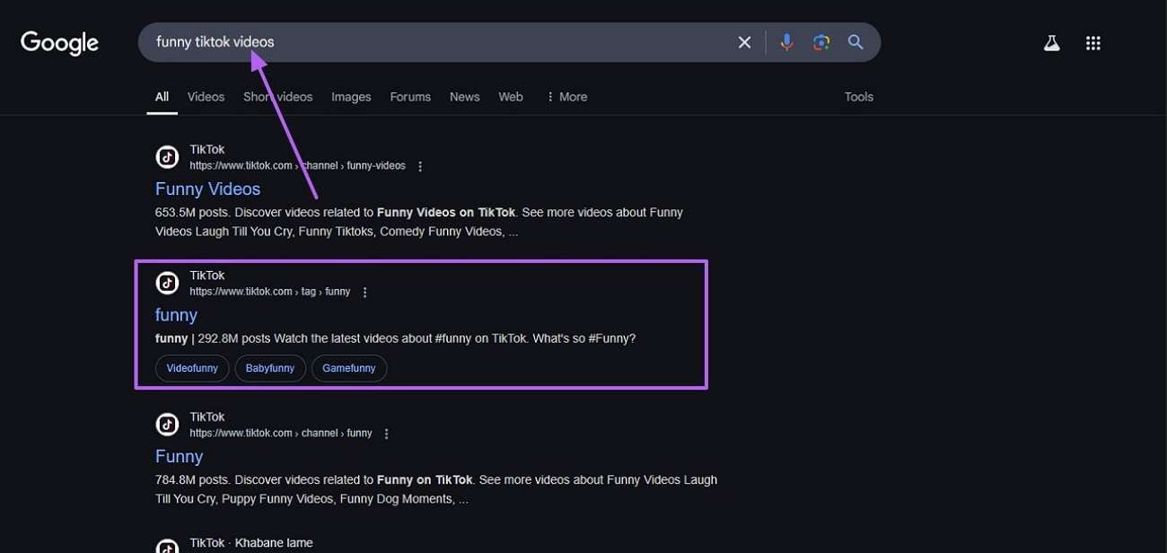The width and height of the screenshot is (1167, 553).
Task: Click TikTok favicon of tag funny result
Action: (167, 283)
